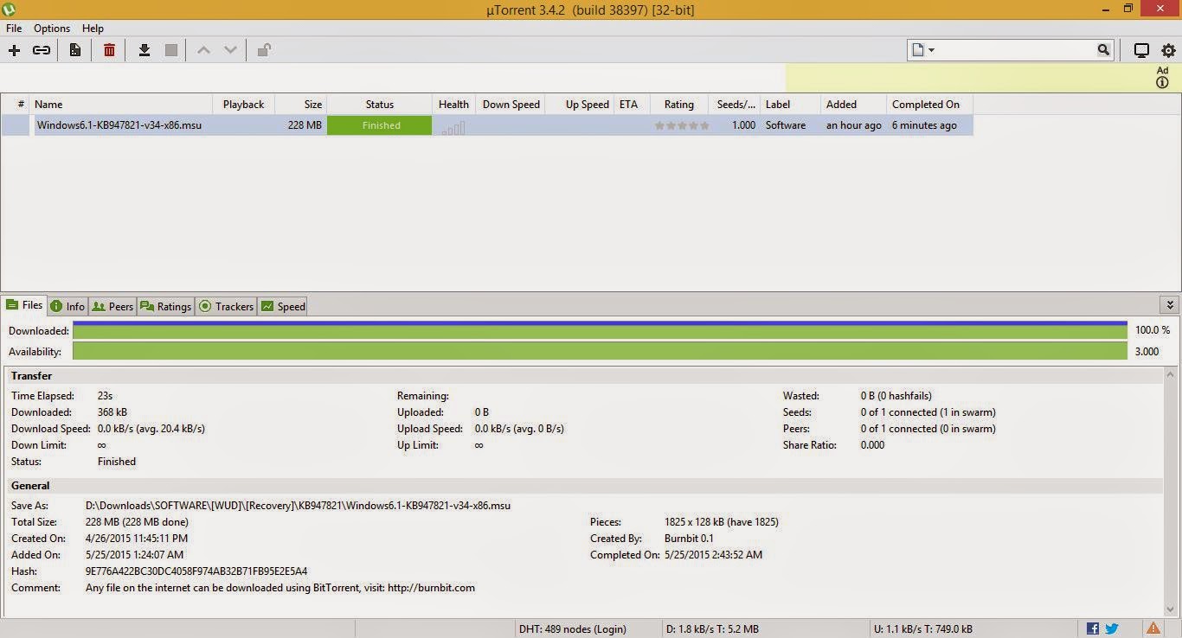Click the orange warning triangle in status bar
Image resolution: width=1182 pixels, height=638 pixels.
tap(1153, 628)
